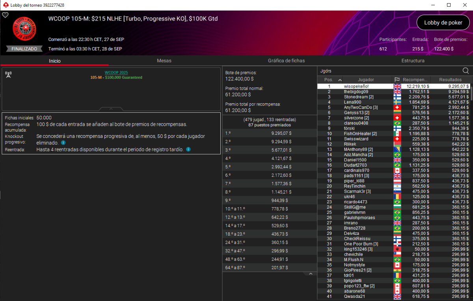This screenshot has height=301, width=473.
Task: Select player row pads1161 [3]
Action: (394, 176)
